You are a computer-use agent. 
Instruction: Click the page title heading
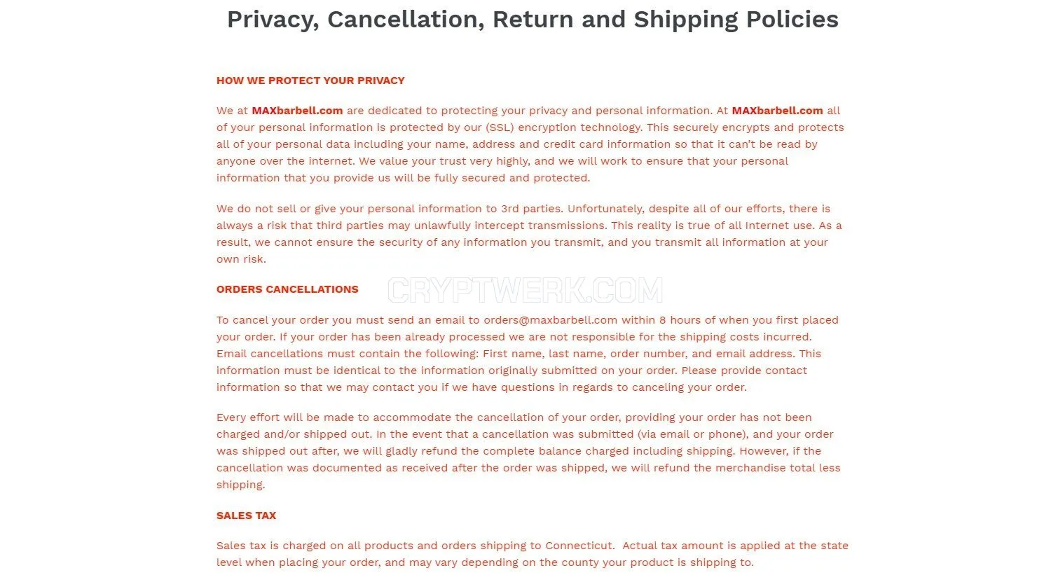(533, 20)
